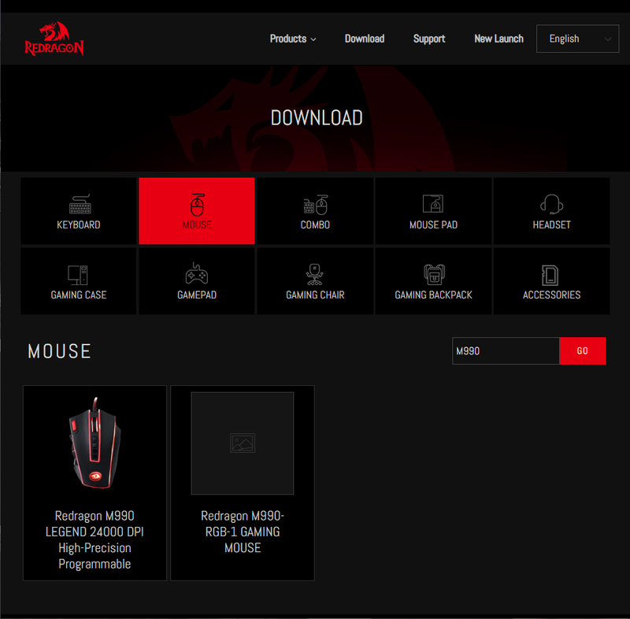630x619 pixels.
Task: Click the Products dropdown chevron
Action: pyautogui.click(x=313, y=39)
